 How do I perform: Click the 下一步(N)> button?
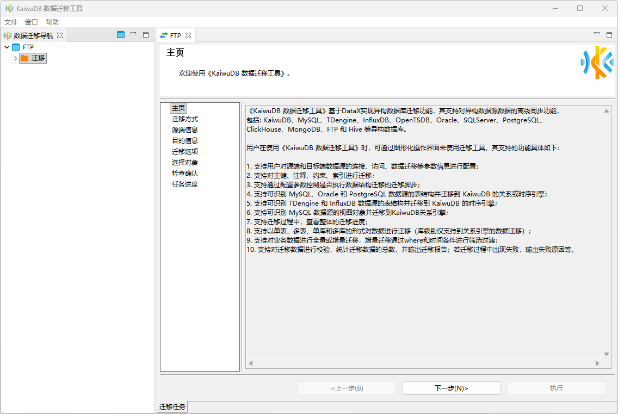(452, 388)
